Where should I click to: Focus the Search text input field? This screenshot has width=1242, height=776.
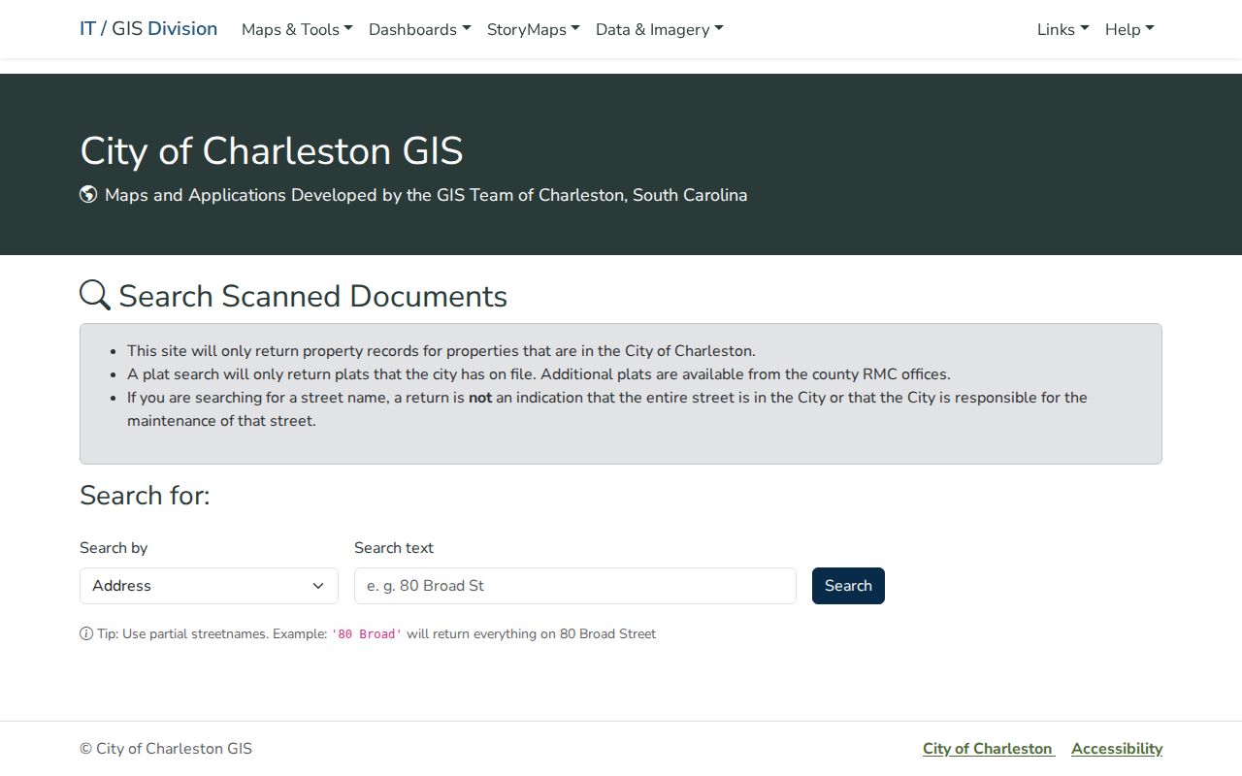pyautogui.click(x=575, y=586)
